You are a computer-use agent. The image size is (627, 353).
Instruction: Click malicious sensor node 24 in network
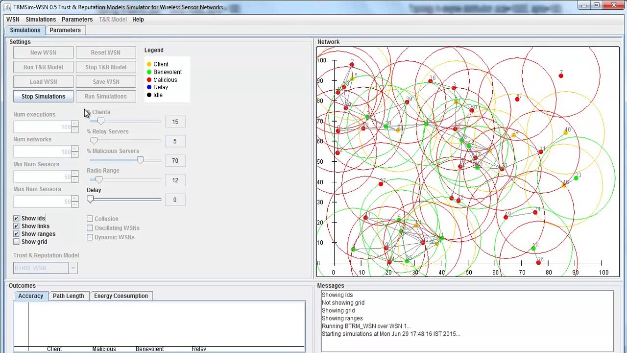(x=535, y=212)
